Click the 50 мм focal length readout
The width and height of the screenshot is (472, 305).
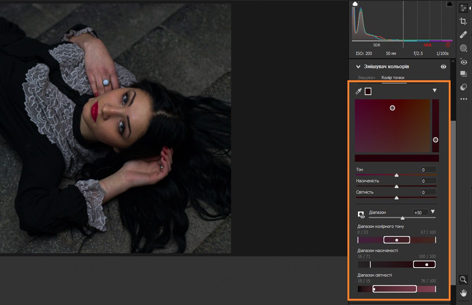pos(391,53)
